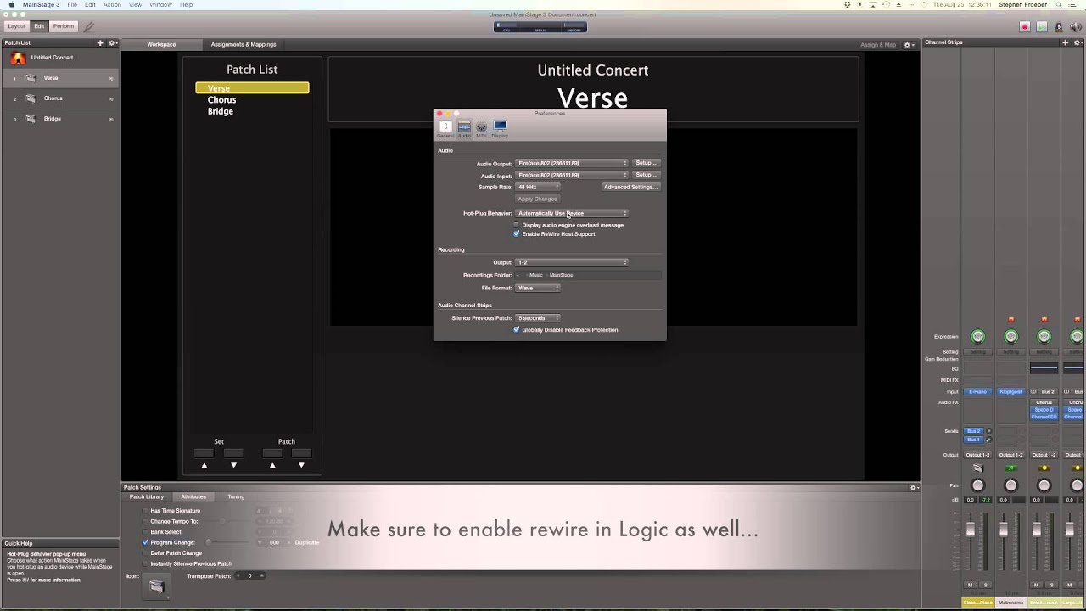The height and width of the screenshot is (611, 1086).
Task: Enable Has Time Signature checkbox
Action: [145, 511]
